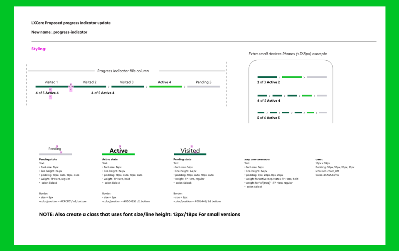Click the caret between Visited 3 and Active 4

(x=147, y=87)
